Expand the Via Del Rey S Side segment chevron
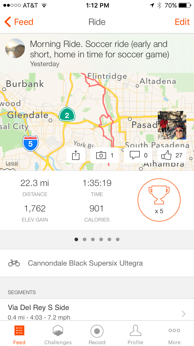This screenshot has width=194, height=346. tap(183, 314)
